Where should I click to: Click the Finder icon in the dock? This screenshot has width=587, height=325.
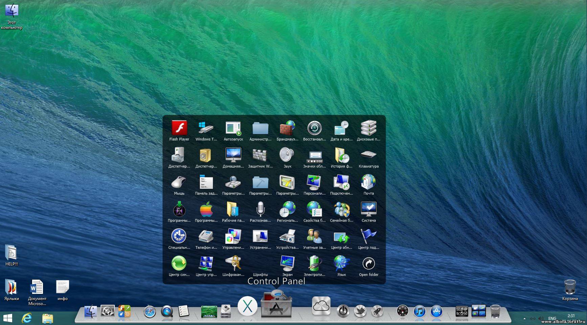tap(90, 311)
